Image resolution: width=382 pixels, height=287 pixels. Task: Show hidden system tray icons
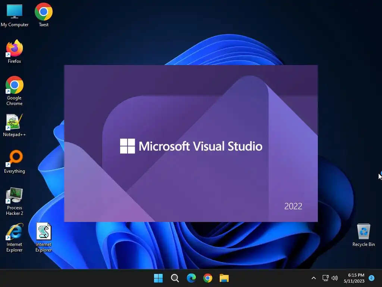(x=314, y=278)
